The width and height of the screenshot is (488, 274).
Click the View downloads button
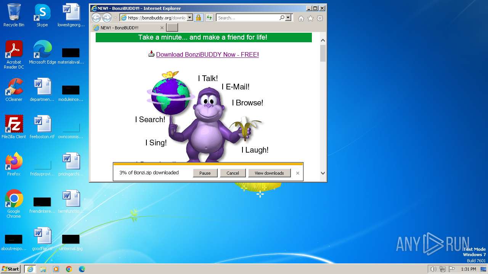click(269, 173)
